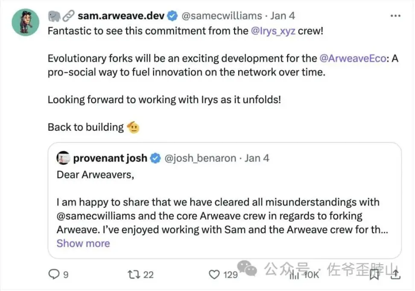Image resolution: width=415 pixels, height=291 pixels.
Task: Share the post using upload arrow icon
Action: (395, 274)
